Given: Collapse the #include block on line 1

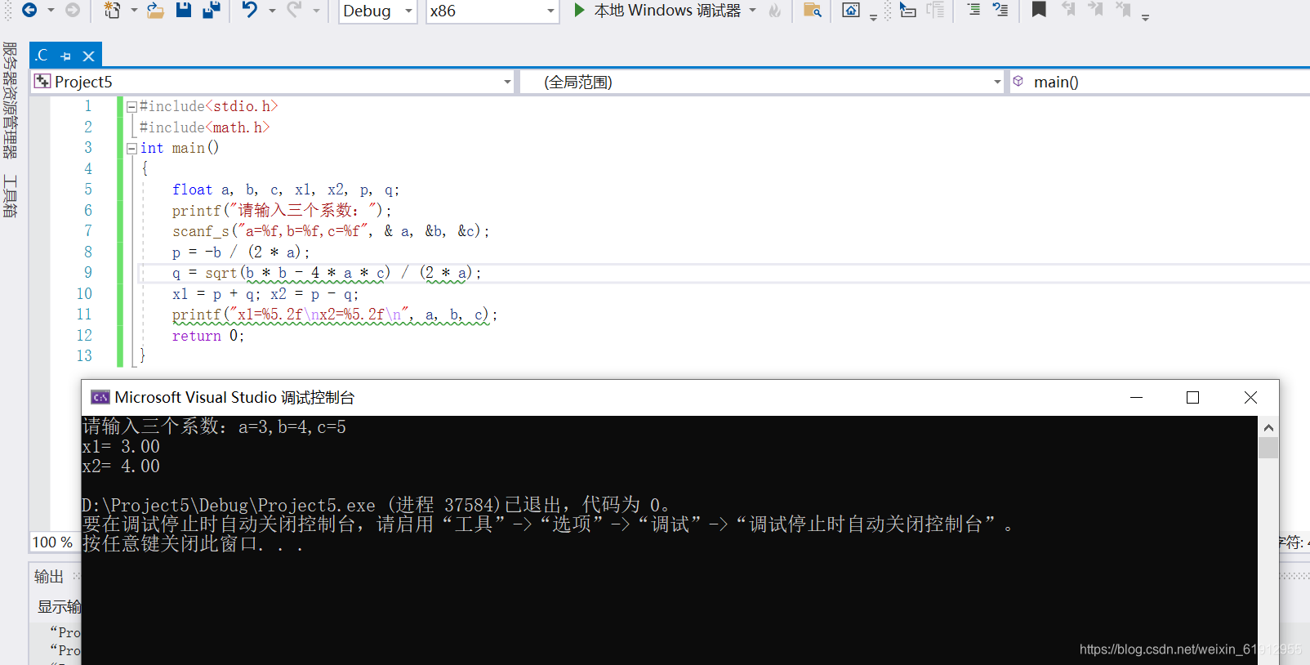Looking at the screenshot, I should pos(131,106).
